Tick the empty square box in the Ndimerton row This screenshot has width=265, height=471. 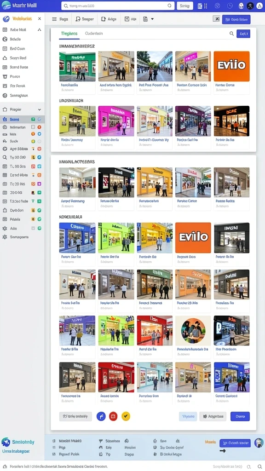click(x=33, y=127)
